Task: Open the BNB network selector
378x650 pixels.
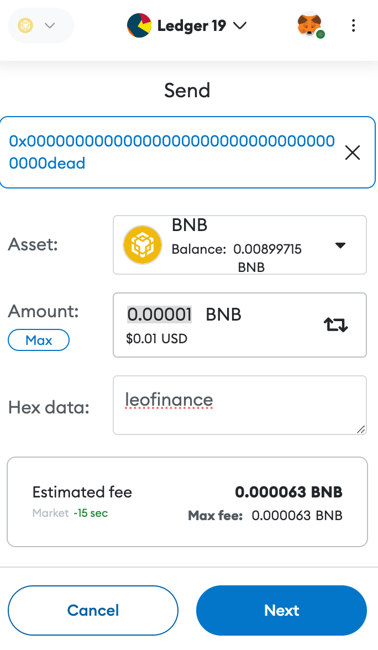Action: 41,25
